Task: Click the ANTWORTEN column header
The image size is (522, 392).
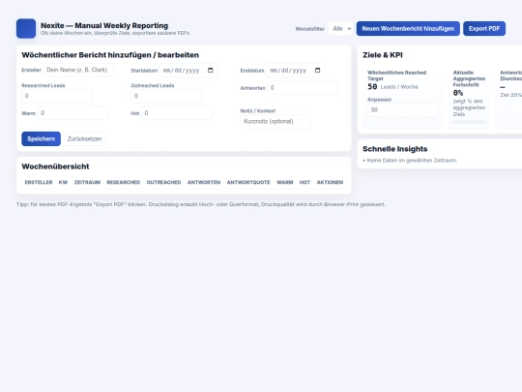Action: (204, 182)
